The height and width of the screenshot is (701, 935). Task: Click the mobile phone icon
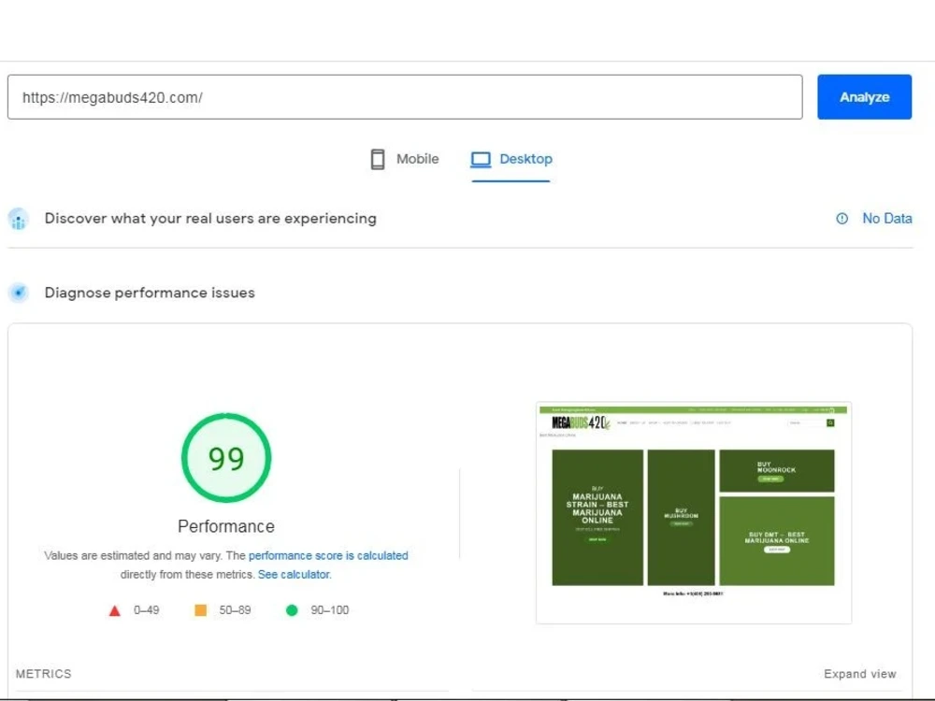point(378,159)
